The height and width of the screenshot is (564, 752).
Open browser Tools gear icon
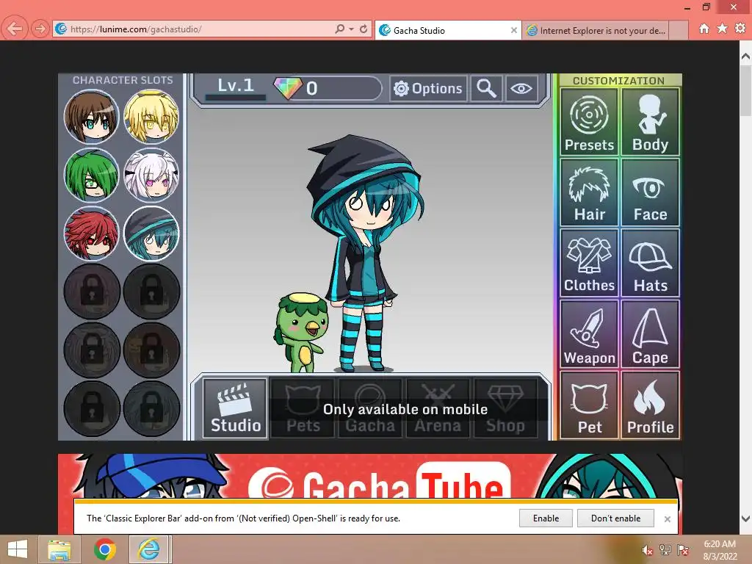(740, 29)
